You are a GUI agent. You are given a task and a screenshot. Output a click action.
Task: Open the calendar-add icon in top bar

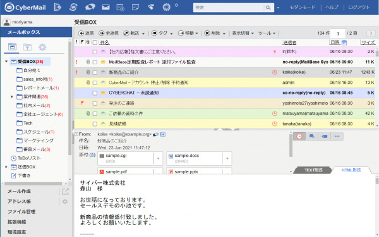121,7
